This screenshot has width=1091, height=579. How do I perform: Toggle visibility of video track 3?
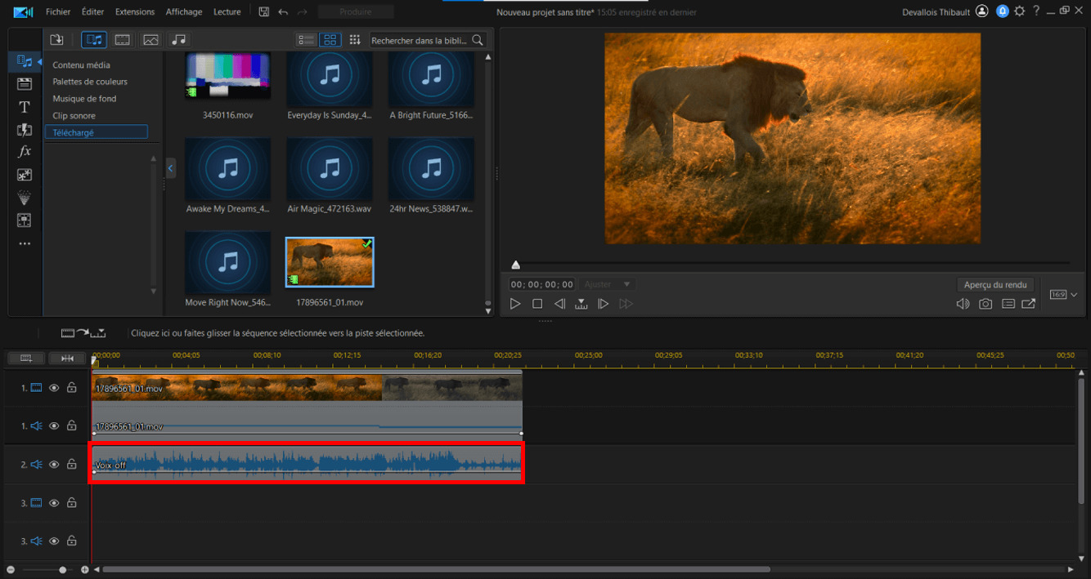(54, 503)
